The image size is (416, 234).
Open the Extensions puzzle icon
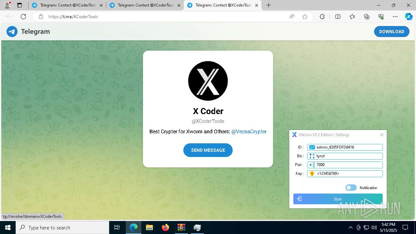point(322,17)
